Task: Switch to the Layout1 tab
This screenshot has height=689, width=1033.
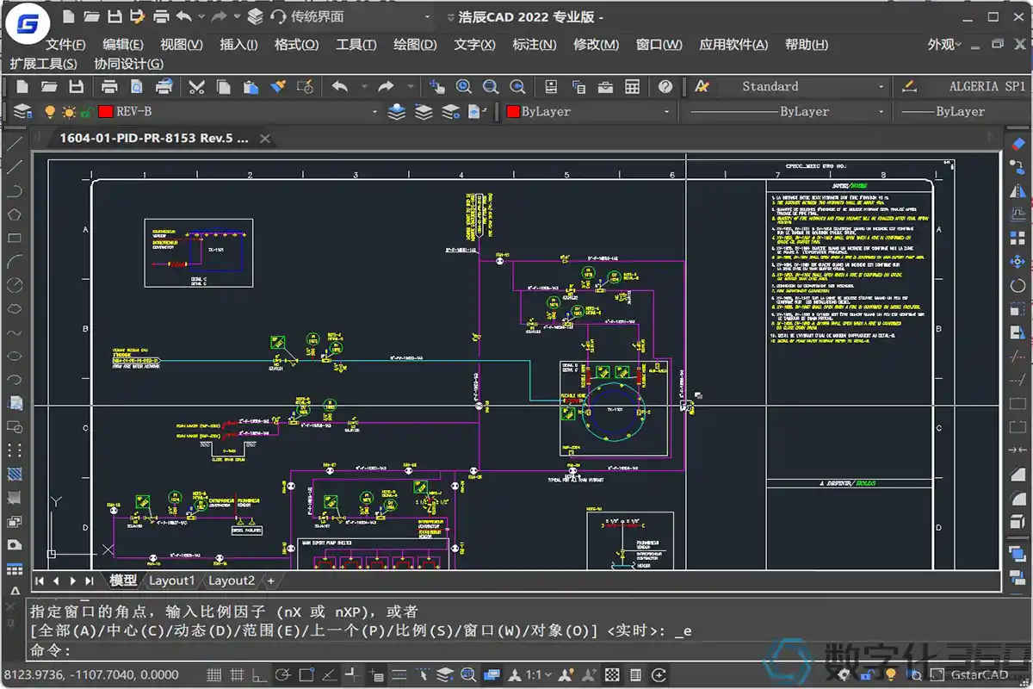Action: [x=172, y=580]
